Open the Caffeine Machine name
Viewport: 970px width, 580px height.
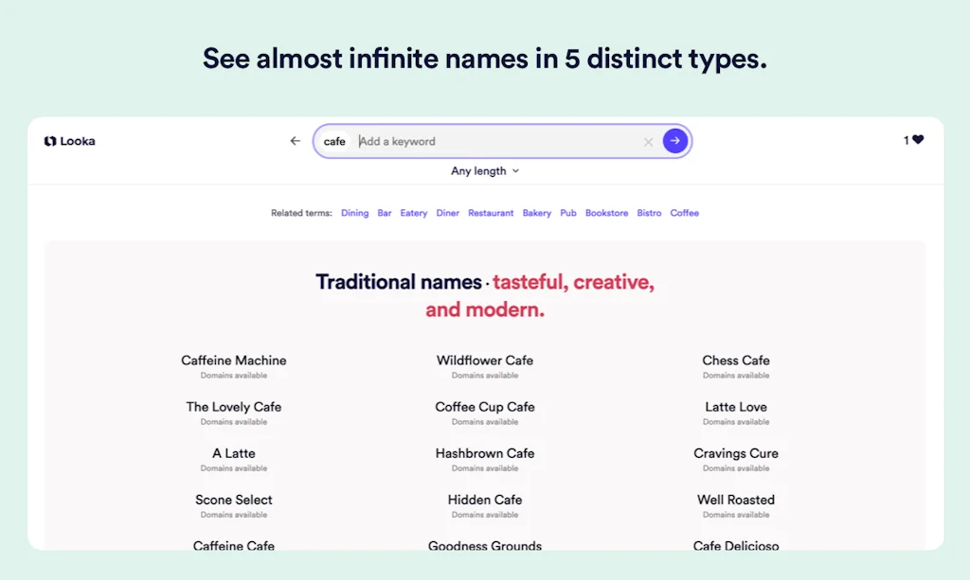pos(234,360)
